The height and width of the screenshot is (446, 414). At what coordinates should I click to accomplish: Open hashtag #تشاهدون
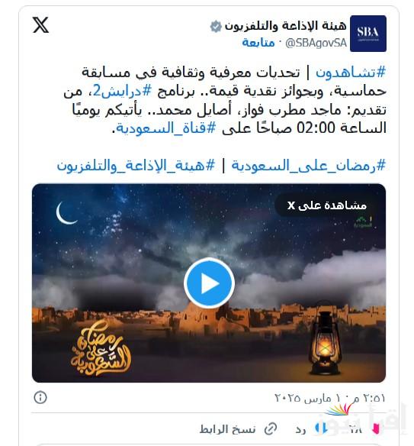point(351,73)
